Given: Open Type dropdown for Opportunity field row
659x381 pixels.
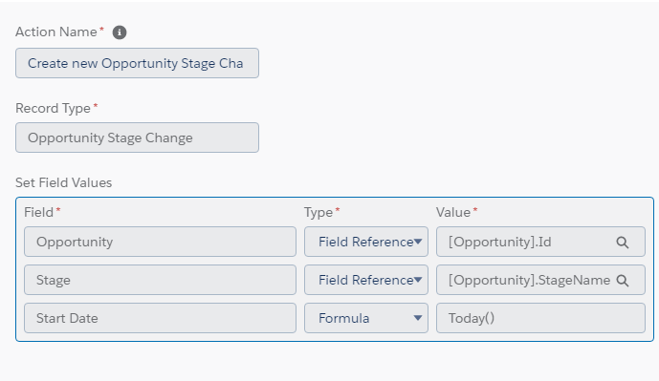Looking at the screenshot, I should coord(366,242).
